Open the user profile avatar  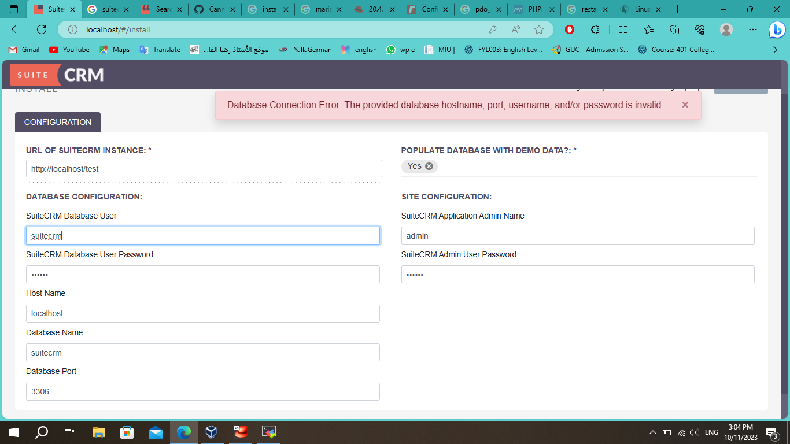click(x=726, y=29)
